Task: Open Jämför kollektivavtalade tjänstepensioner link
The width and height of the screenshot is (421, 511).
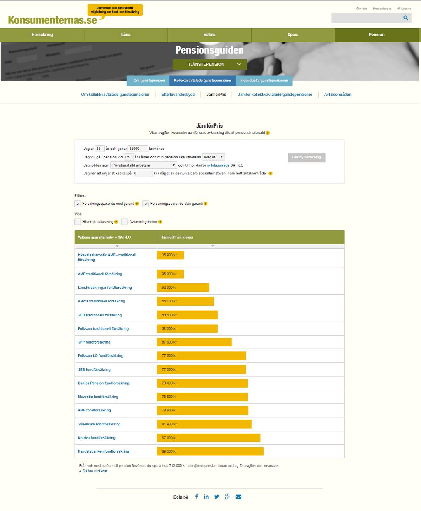Action: [x=275, y=95]
